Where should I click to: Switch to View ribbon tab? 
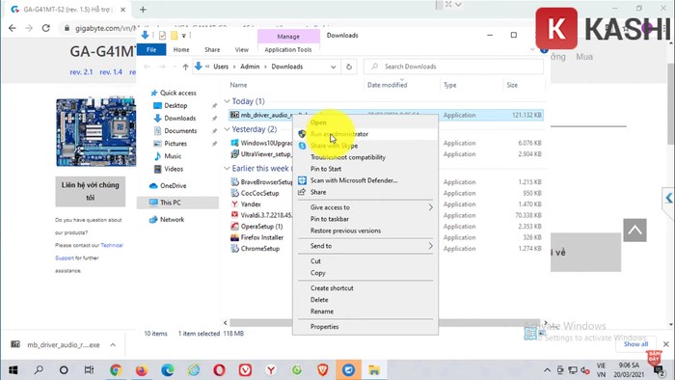(241, 49)
